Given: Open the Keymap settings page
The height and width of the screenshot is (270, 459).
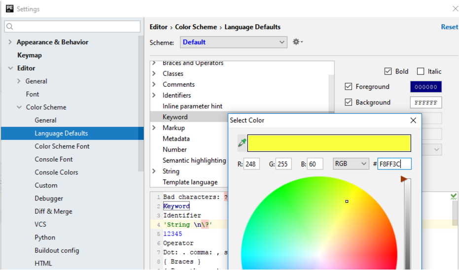Looking at the screenshot, I should point(30,55).
